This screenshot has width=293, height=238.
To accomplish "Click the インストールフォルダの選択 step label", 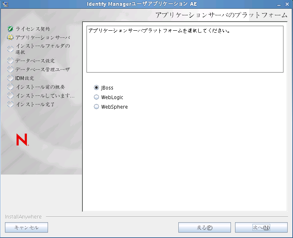I will [43, 49].
